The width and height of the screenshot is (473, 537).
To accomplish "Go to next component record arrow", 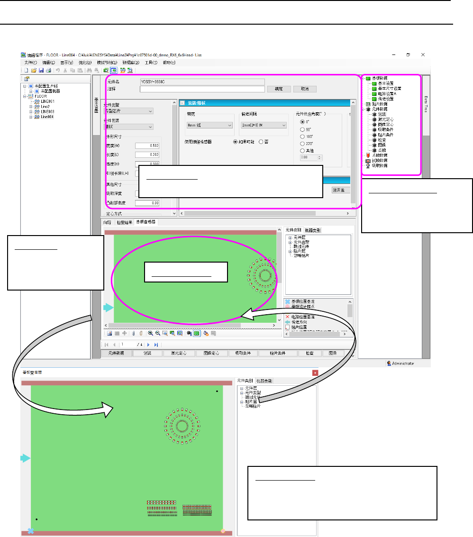I will pyautogui.click(x=148, y=345).
